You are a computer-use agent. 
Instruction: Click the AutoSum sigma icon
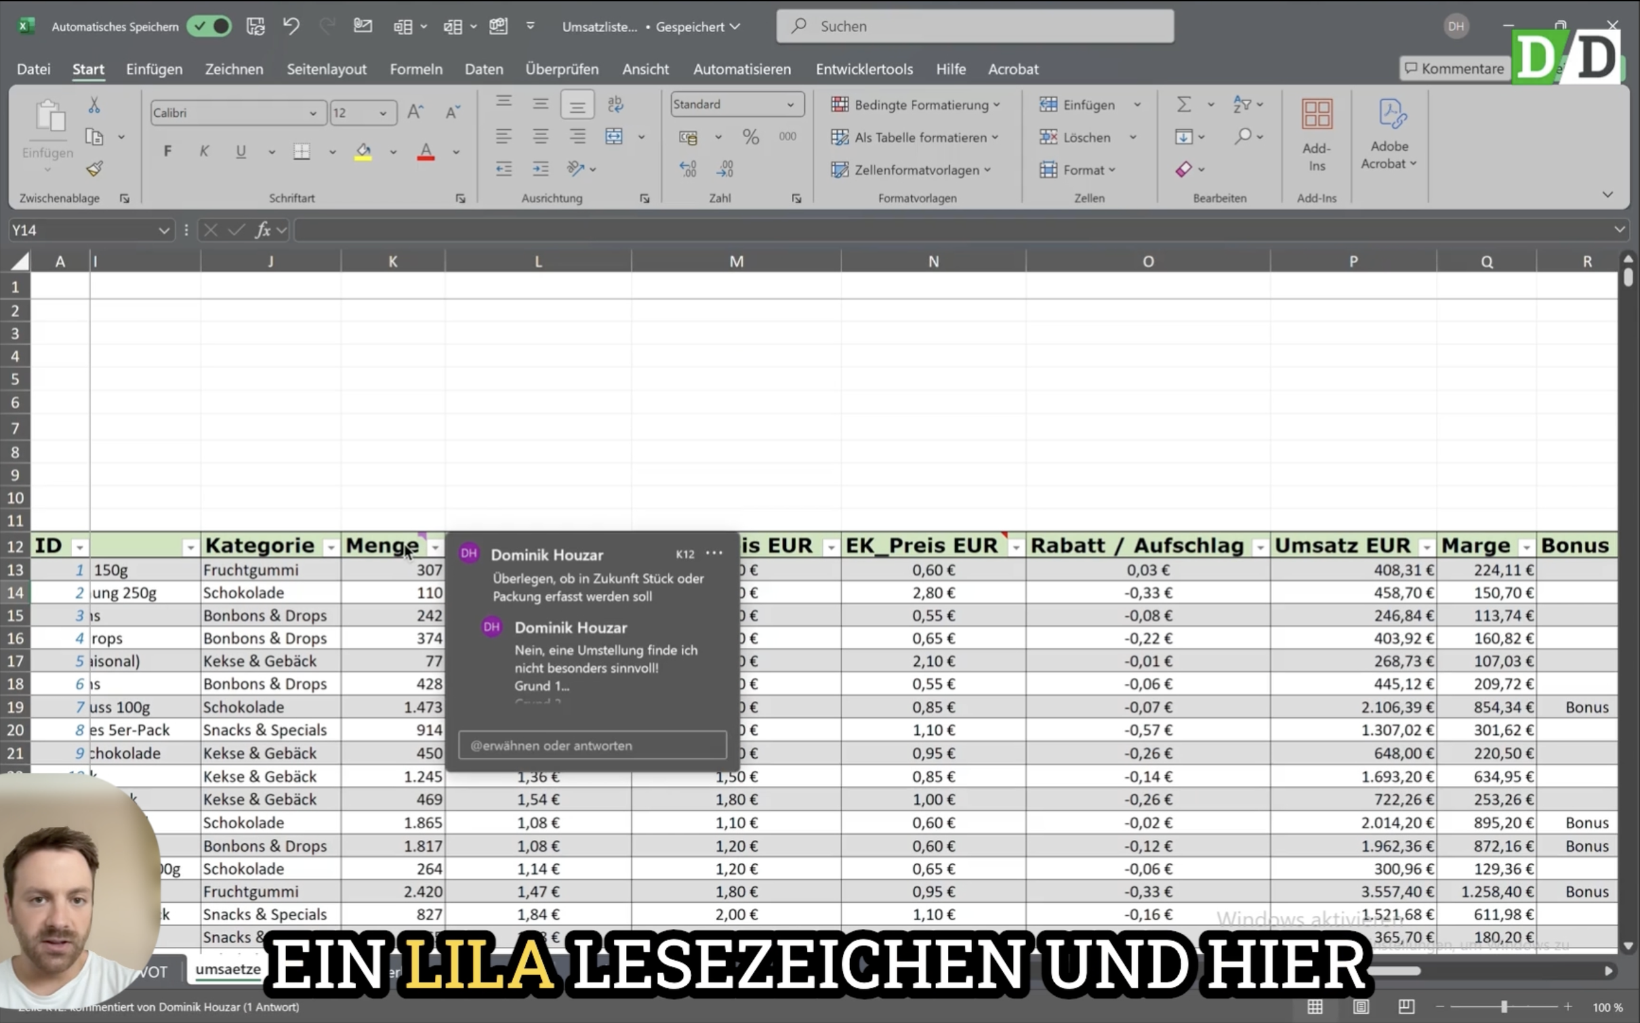point(1183,104)
